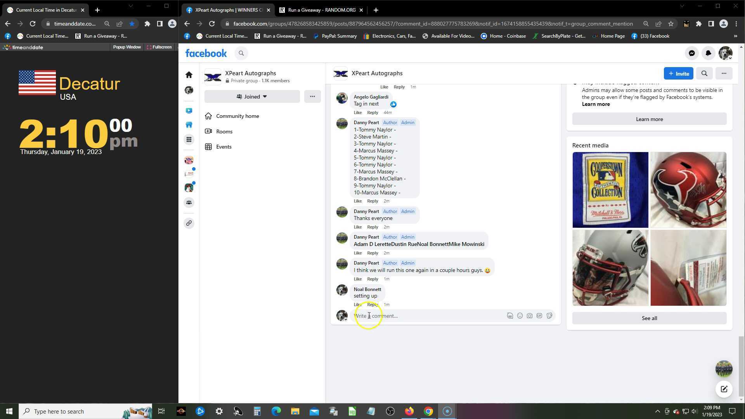Screen dimensions: 745x419
Task: Click See all under Recent media
Action: pyautogui.click(x=649, y=318)
